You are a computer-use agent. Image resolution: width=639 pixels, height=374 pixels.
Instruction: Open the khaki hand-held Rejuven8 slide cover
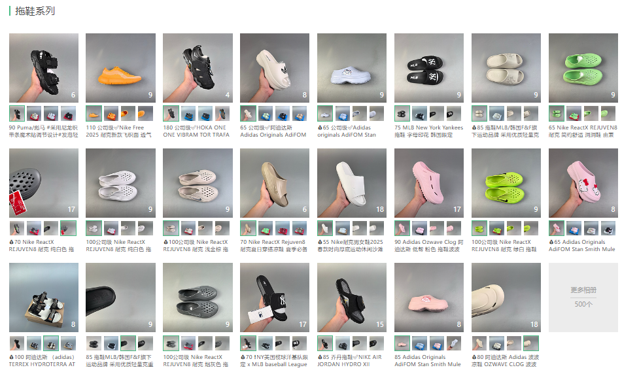click(x=275, y=183)
